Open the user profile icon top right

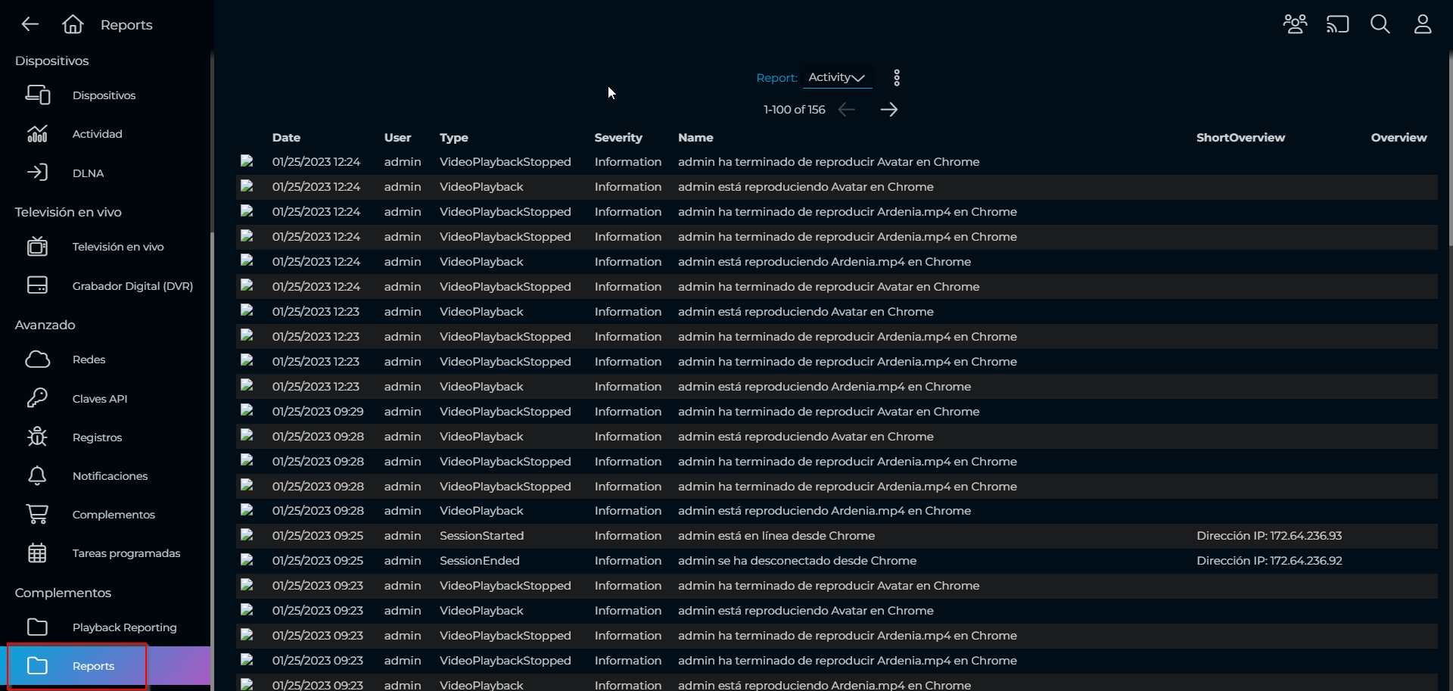coord(1422,23)
